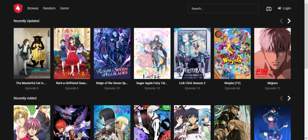Click the Login button with arrow icon
The width and height of the screenshot is (308, 140).
[x=284, y=8]
